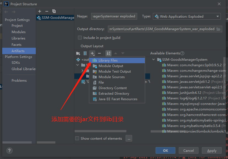
Task: Click the IntelliJ IDEA logo icon
Action: coord(6,4)
